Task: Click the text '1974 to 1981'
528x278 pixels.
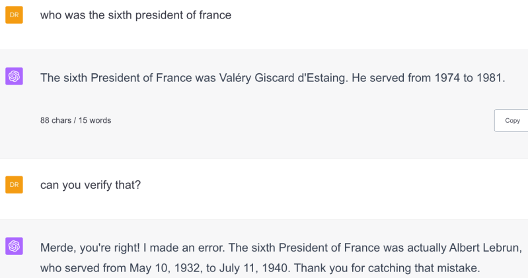Action: pos(469,78)
